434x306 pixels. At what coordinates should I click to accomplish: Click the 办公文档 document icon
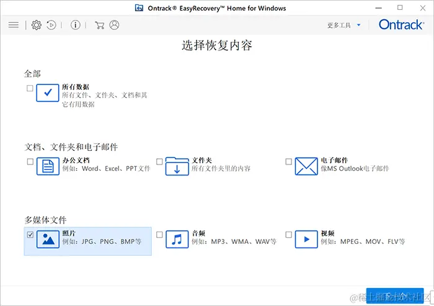coord(48,166)
